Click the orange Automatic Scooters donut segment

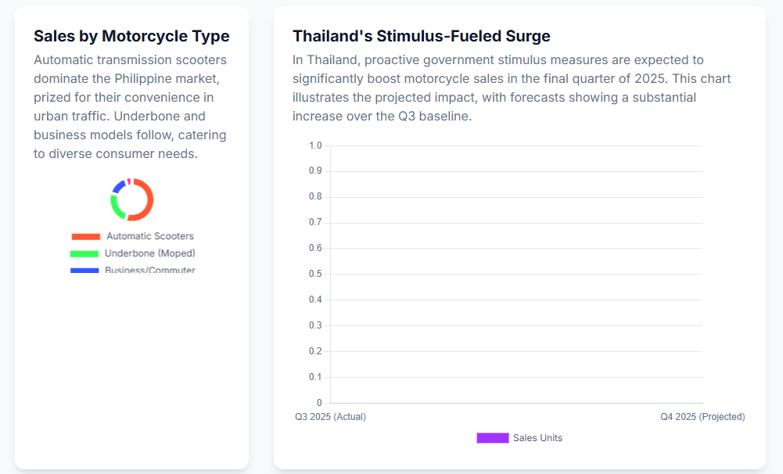coord(149,199)
